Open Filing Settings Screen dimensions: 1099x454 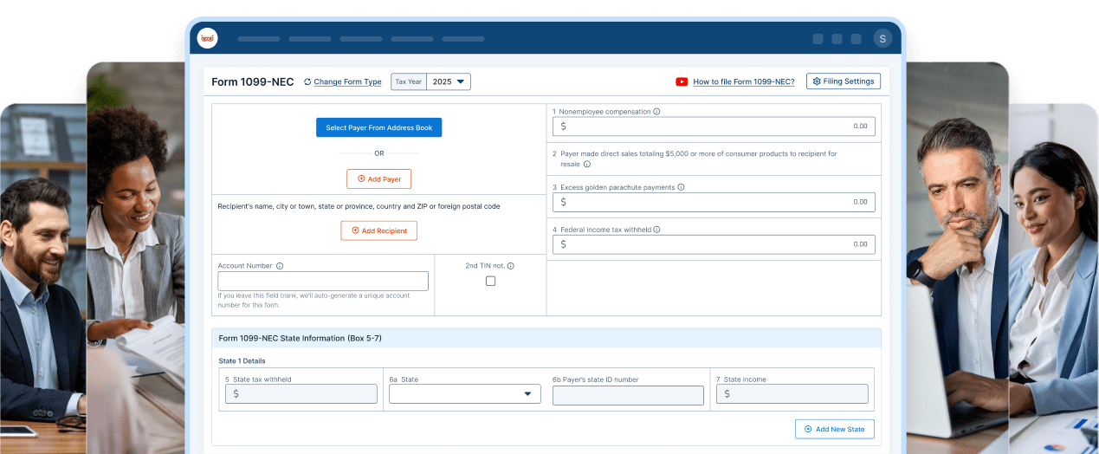coord(843,81)
